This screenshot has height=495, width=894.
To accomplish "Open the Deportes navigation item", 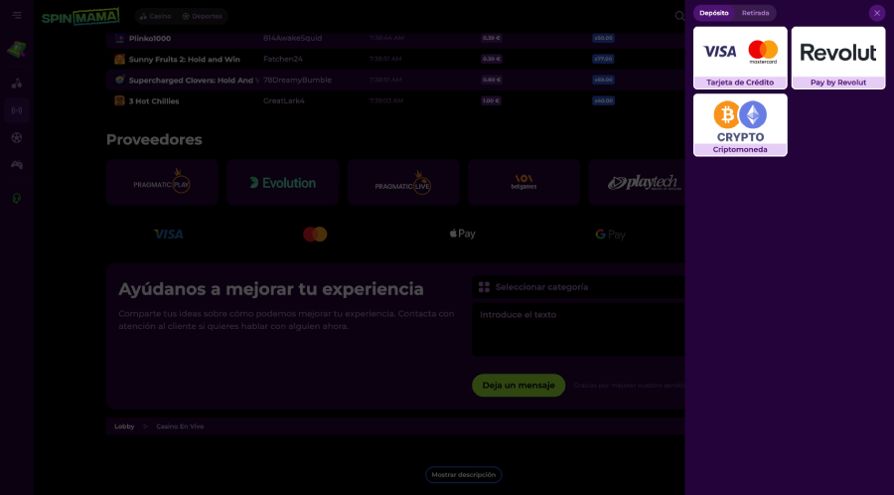I will (202, 17).
